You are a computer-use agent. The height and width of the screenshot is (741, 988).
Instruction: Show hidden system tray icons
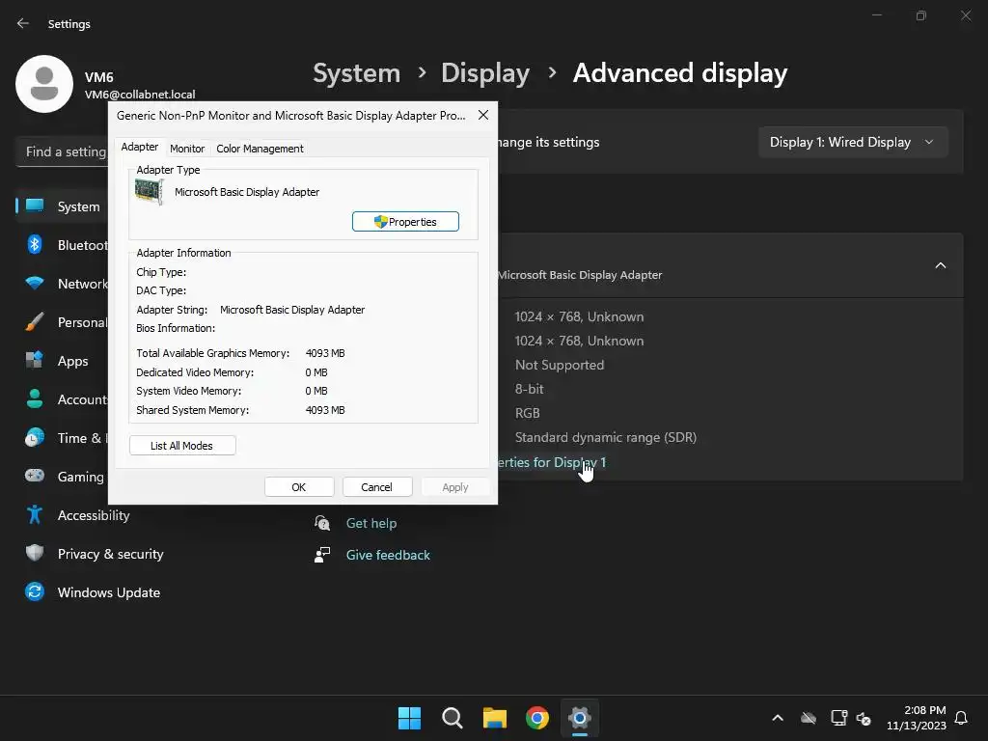[778, 718]
